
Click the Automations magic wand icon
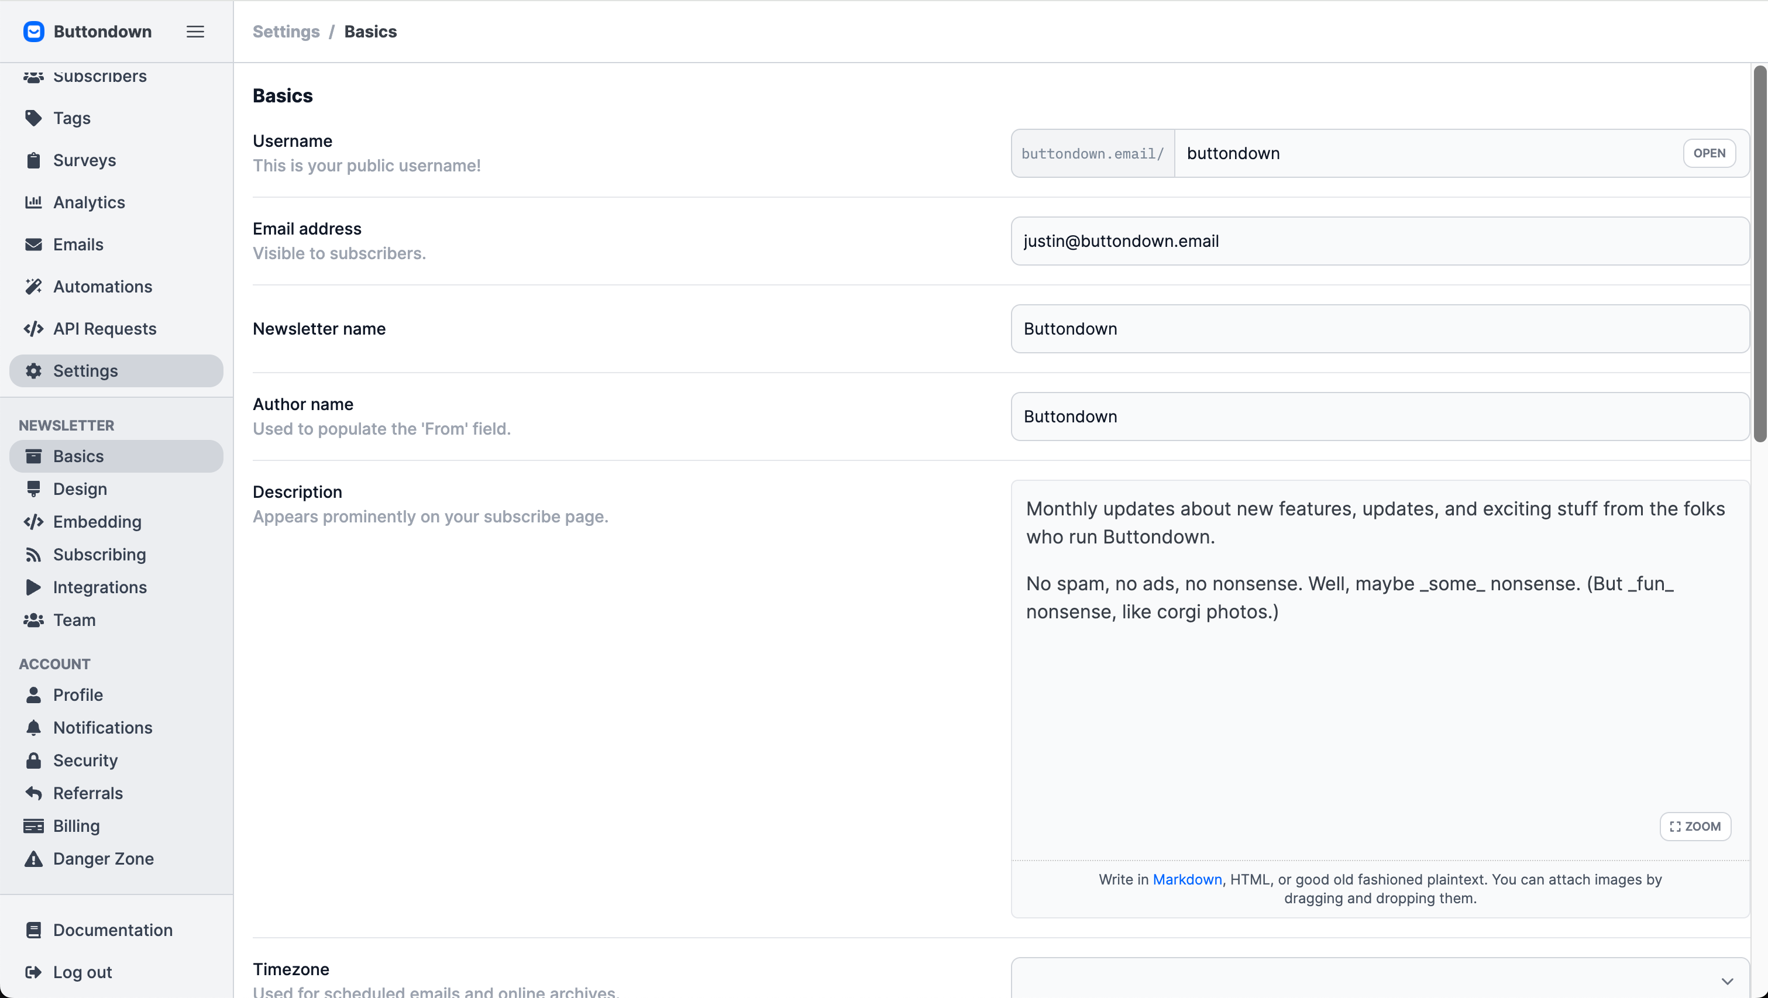(x=33, y=286)
